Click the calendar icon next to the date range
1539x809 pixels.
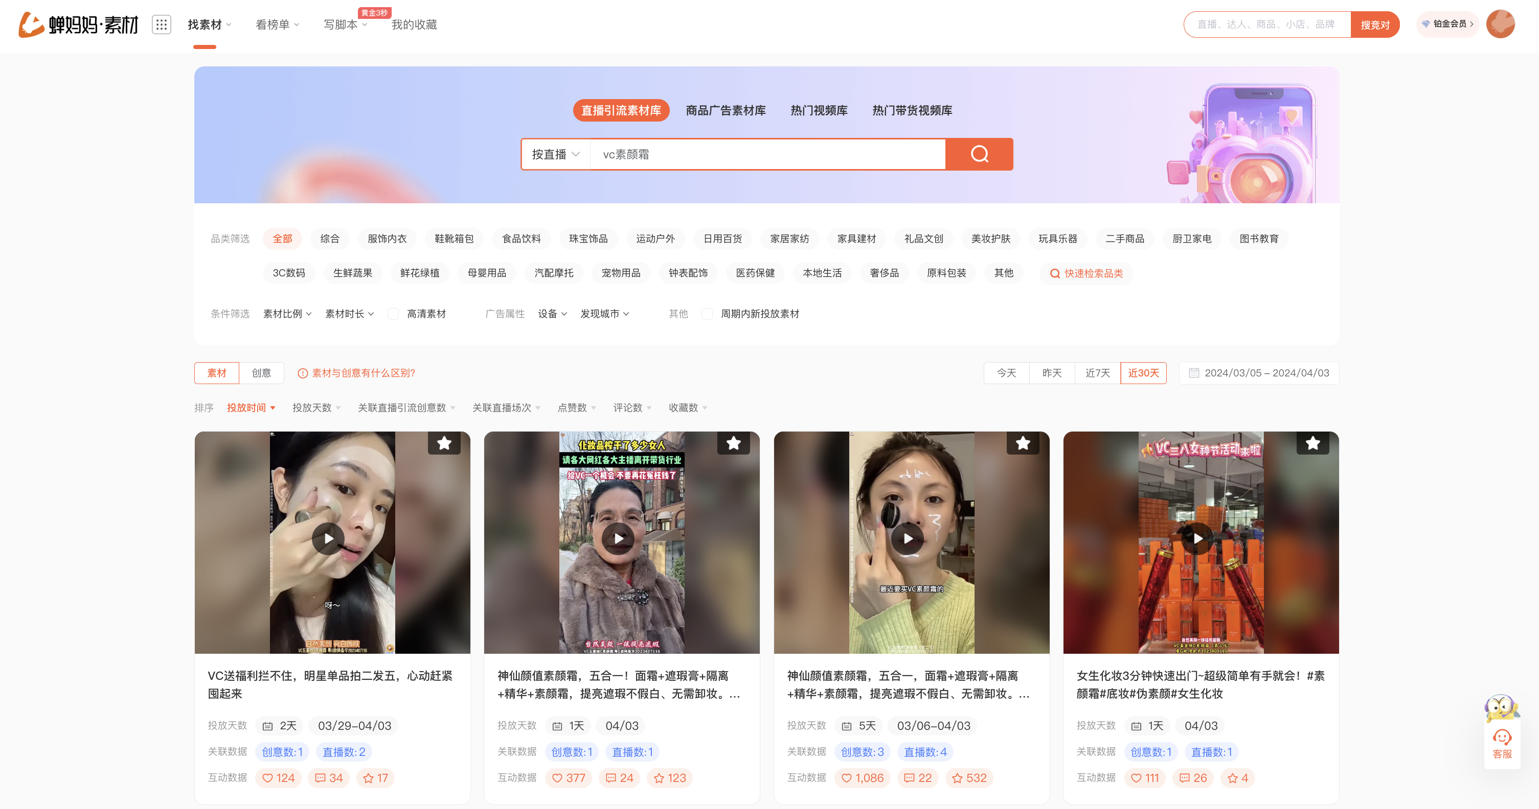1194,372
